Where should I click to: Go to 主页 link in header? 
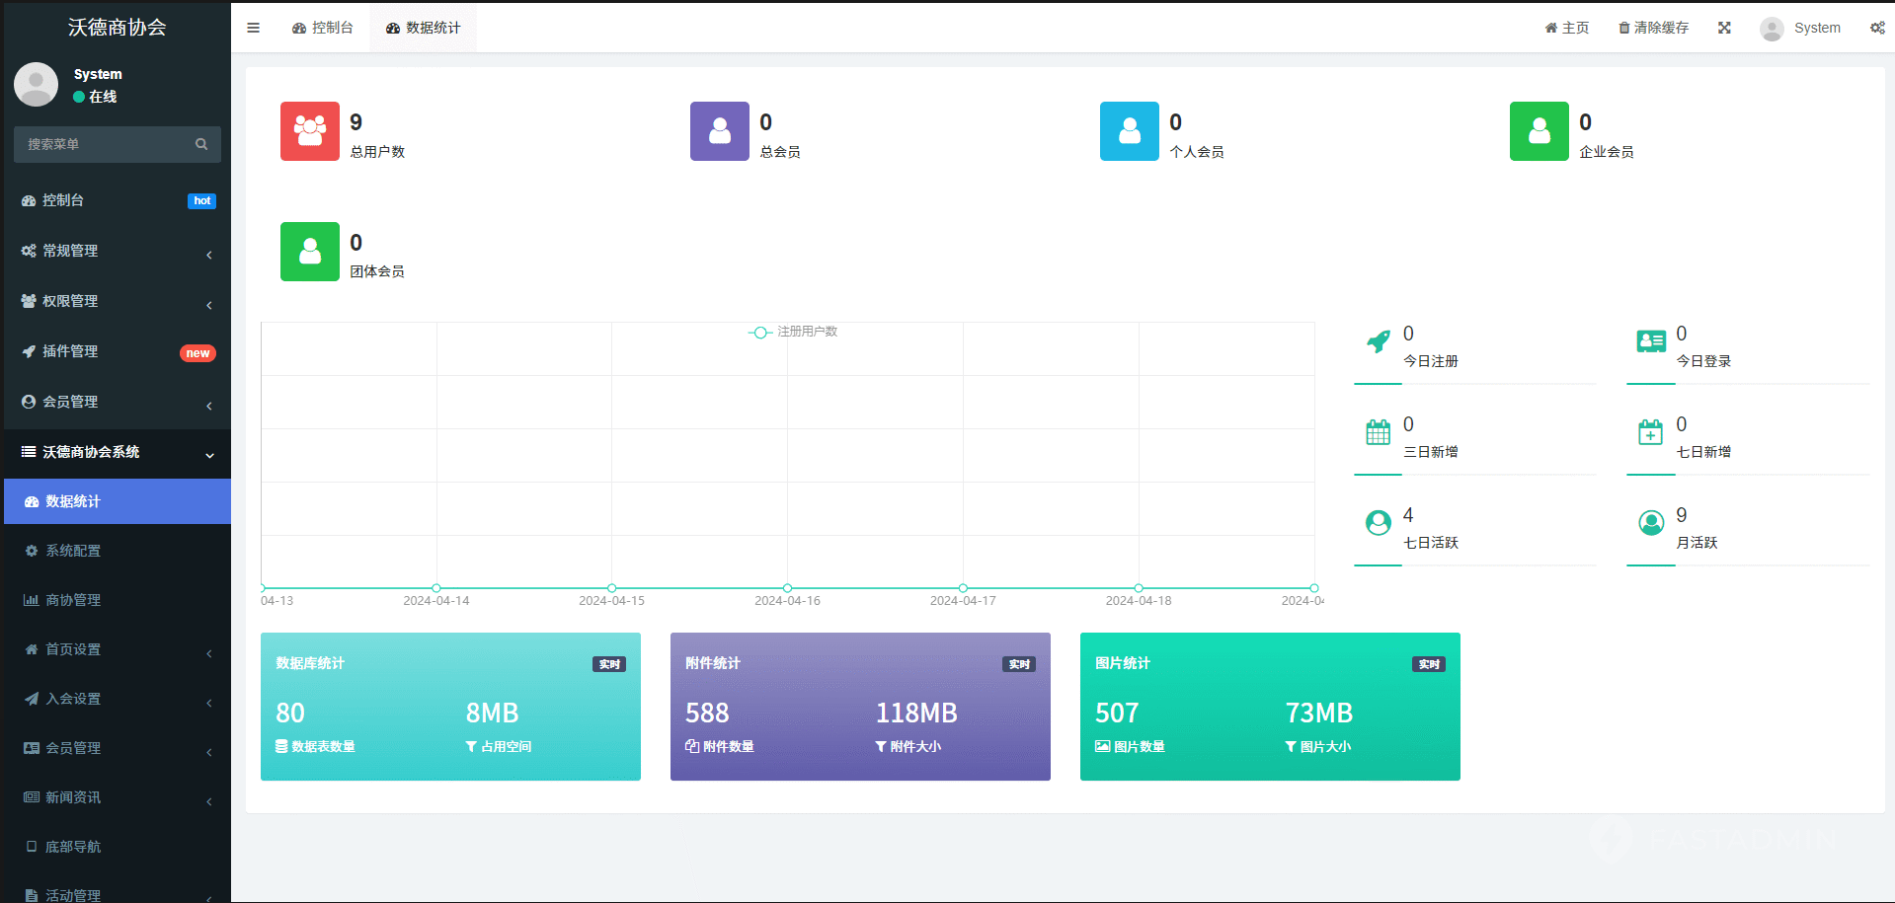click(x=1567, y=28)
